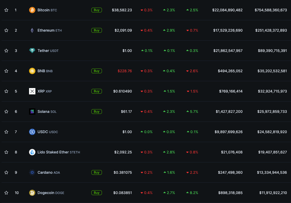Click the BNB yellow coin icon

32,71
